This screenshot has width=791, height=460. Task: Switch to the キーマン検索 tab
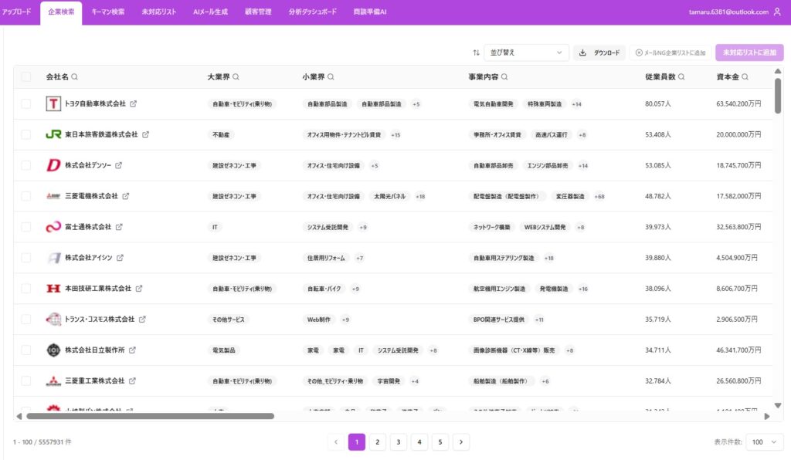pos(108,12)
